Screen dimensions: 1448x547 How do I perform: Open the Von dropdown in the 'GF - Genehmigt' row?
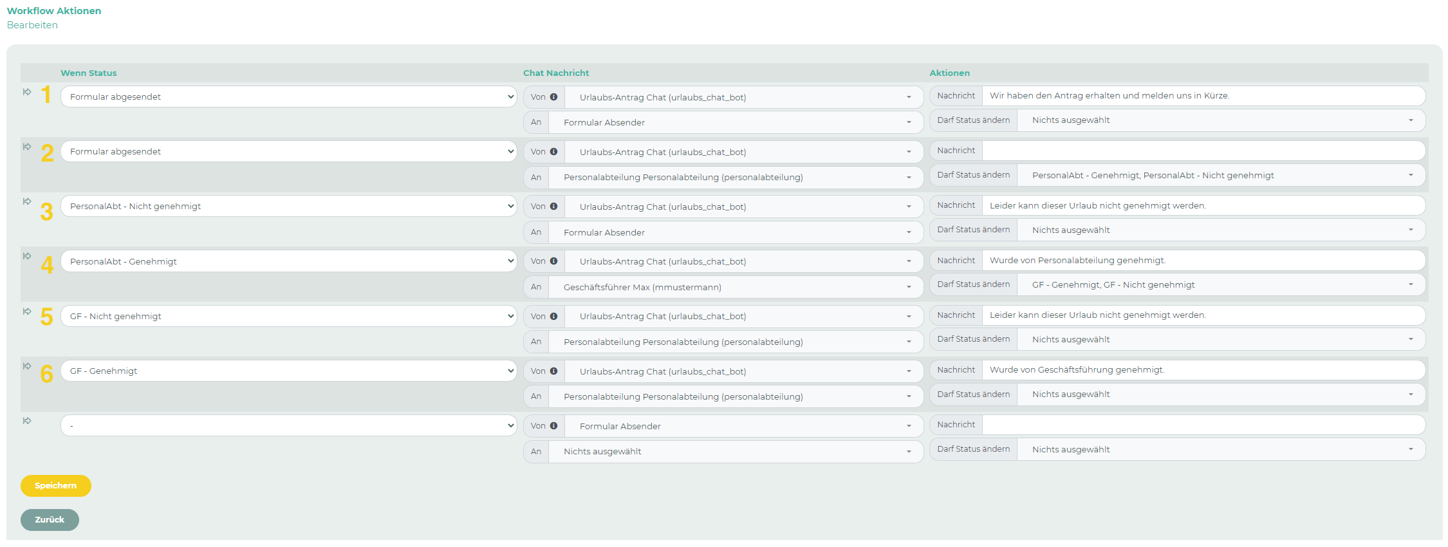coord(744,371)
